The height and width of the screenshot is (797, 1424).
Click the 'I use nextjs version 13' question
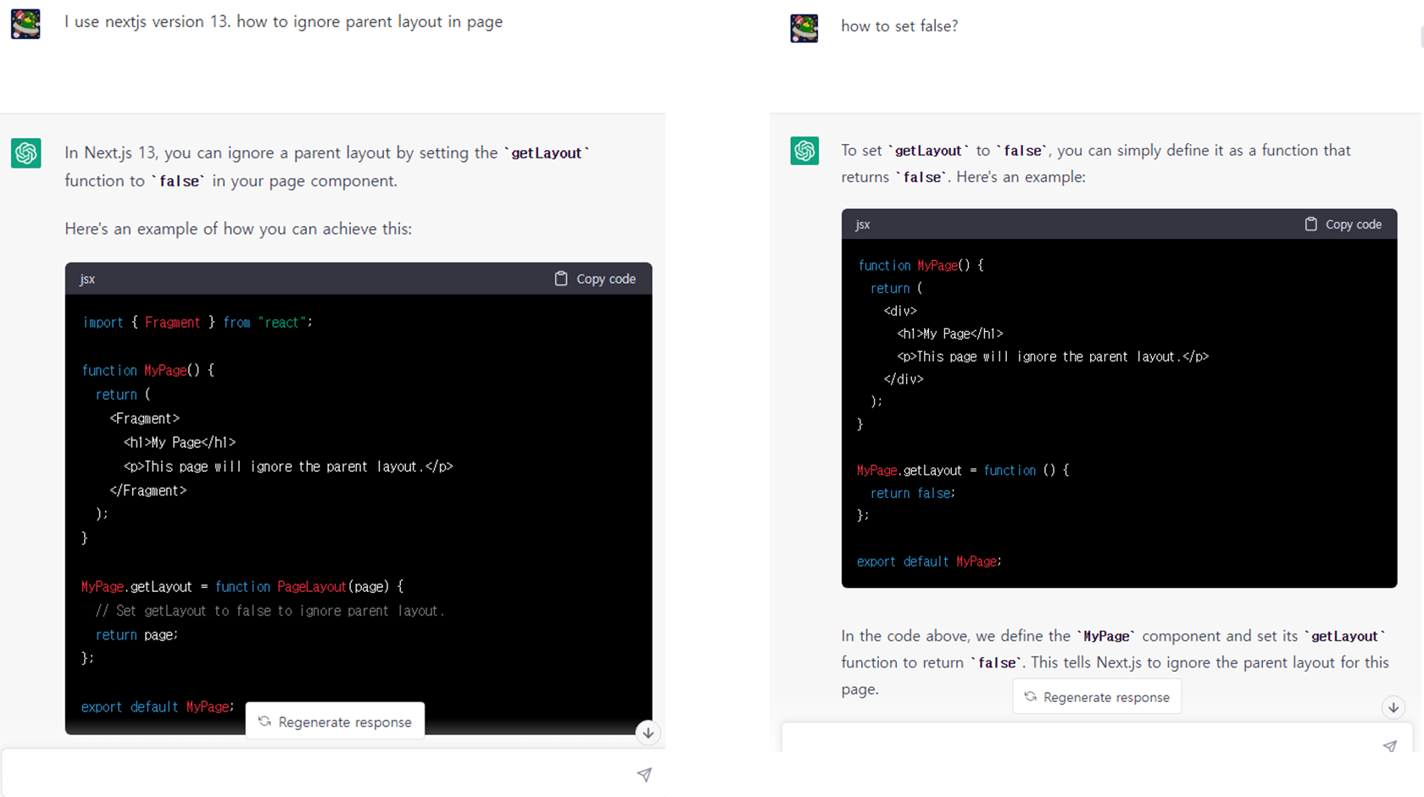(x=283, y=22)
